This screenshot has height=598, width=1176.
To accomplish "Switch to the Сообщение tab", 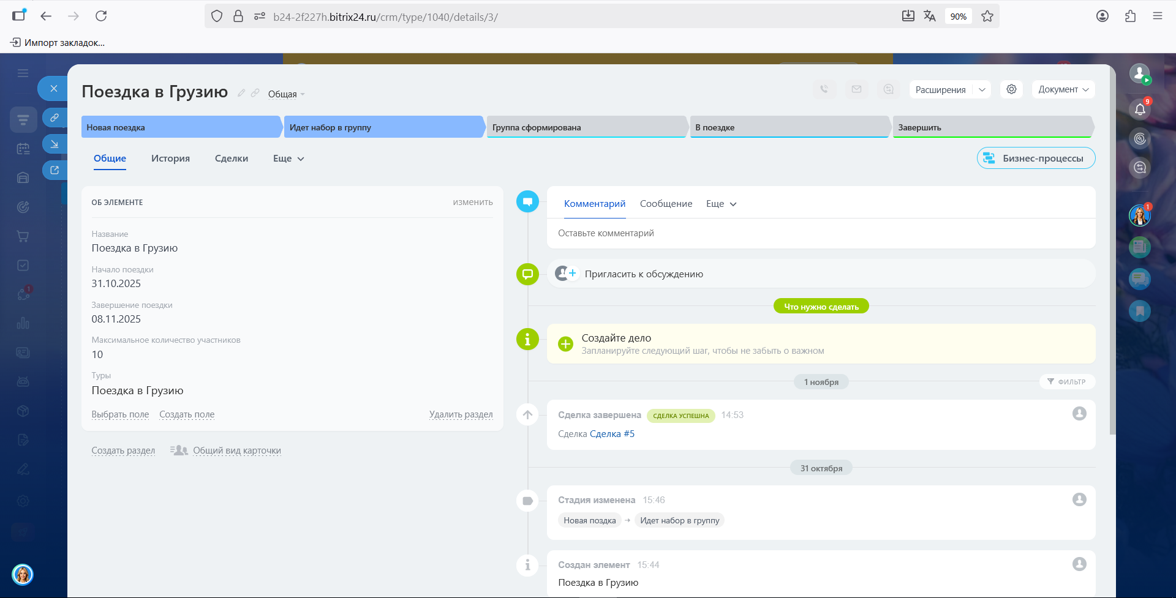I will point(666,204).
